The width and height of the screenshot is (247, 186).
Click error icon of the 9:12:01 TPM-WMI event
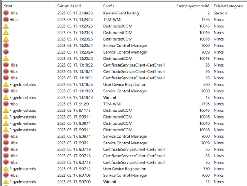6,104
